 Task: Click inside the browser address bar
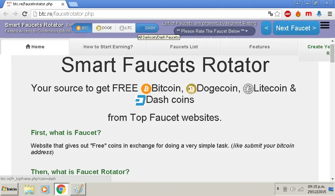point(131,14)
